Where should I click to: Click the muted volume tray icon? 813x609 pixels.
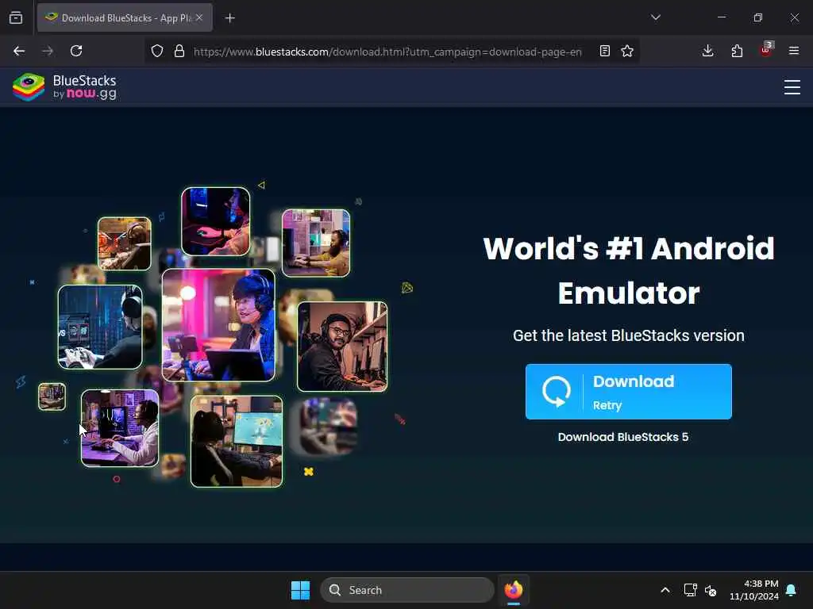click(711, 590)
